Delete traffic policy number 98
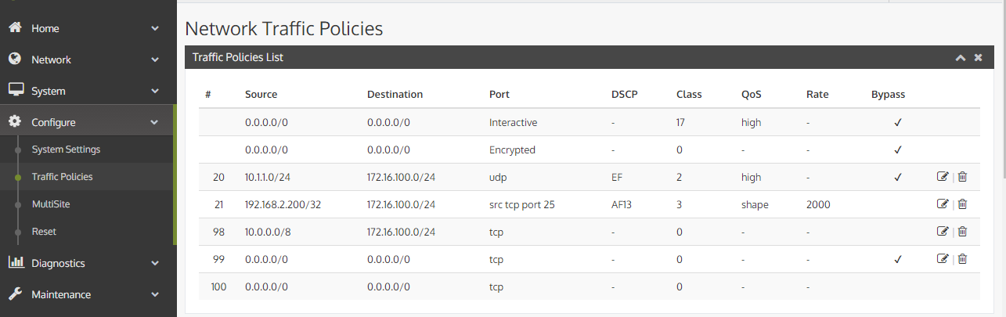Image resolution: width=1006 pixels, height=317 pixels. (x=962, y=232)
